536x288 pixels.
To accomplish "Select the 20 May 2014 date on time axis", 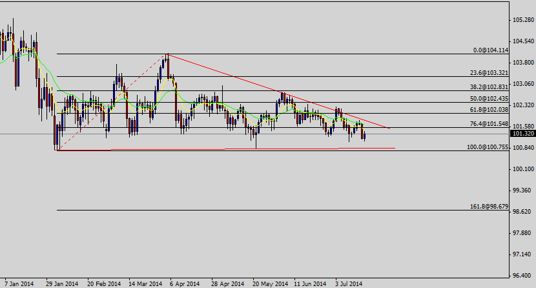I will pyautogui.click(x=271, y=283).
